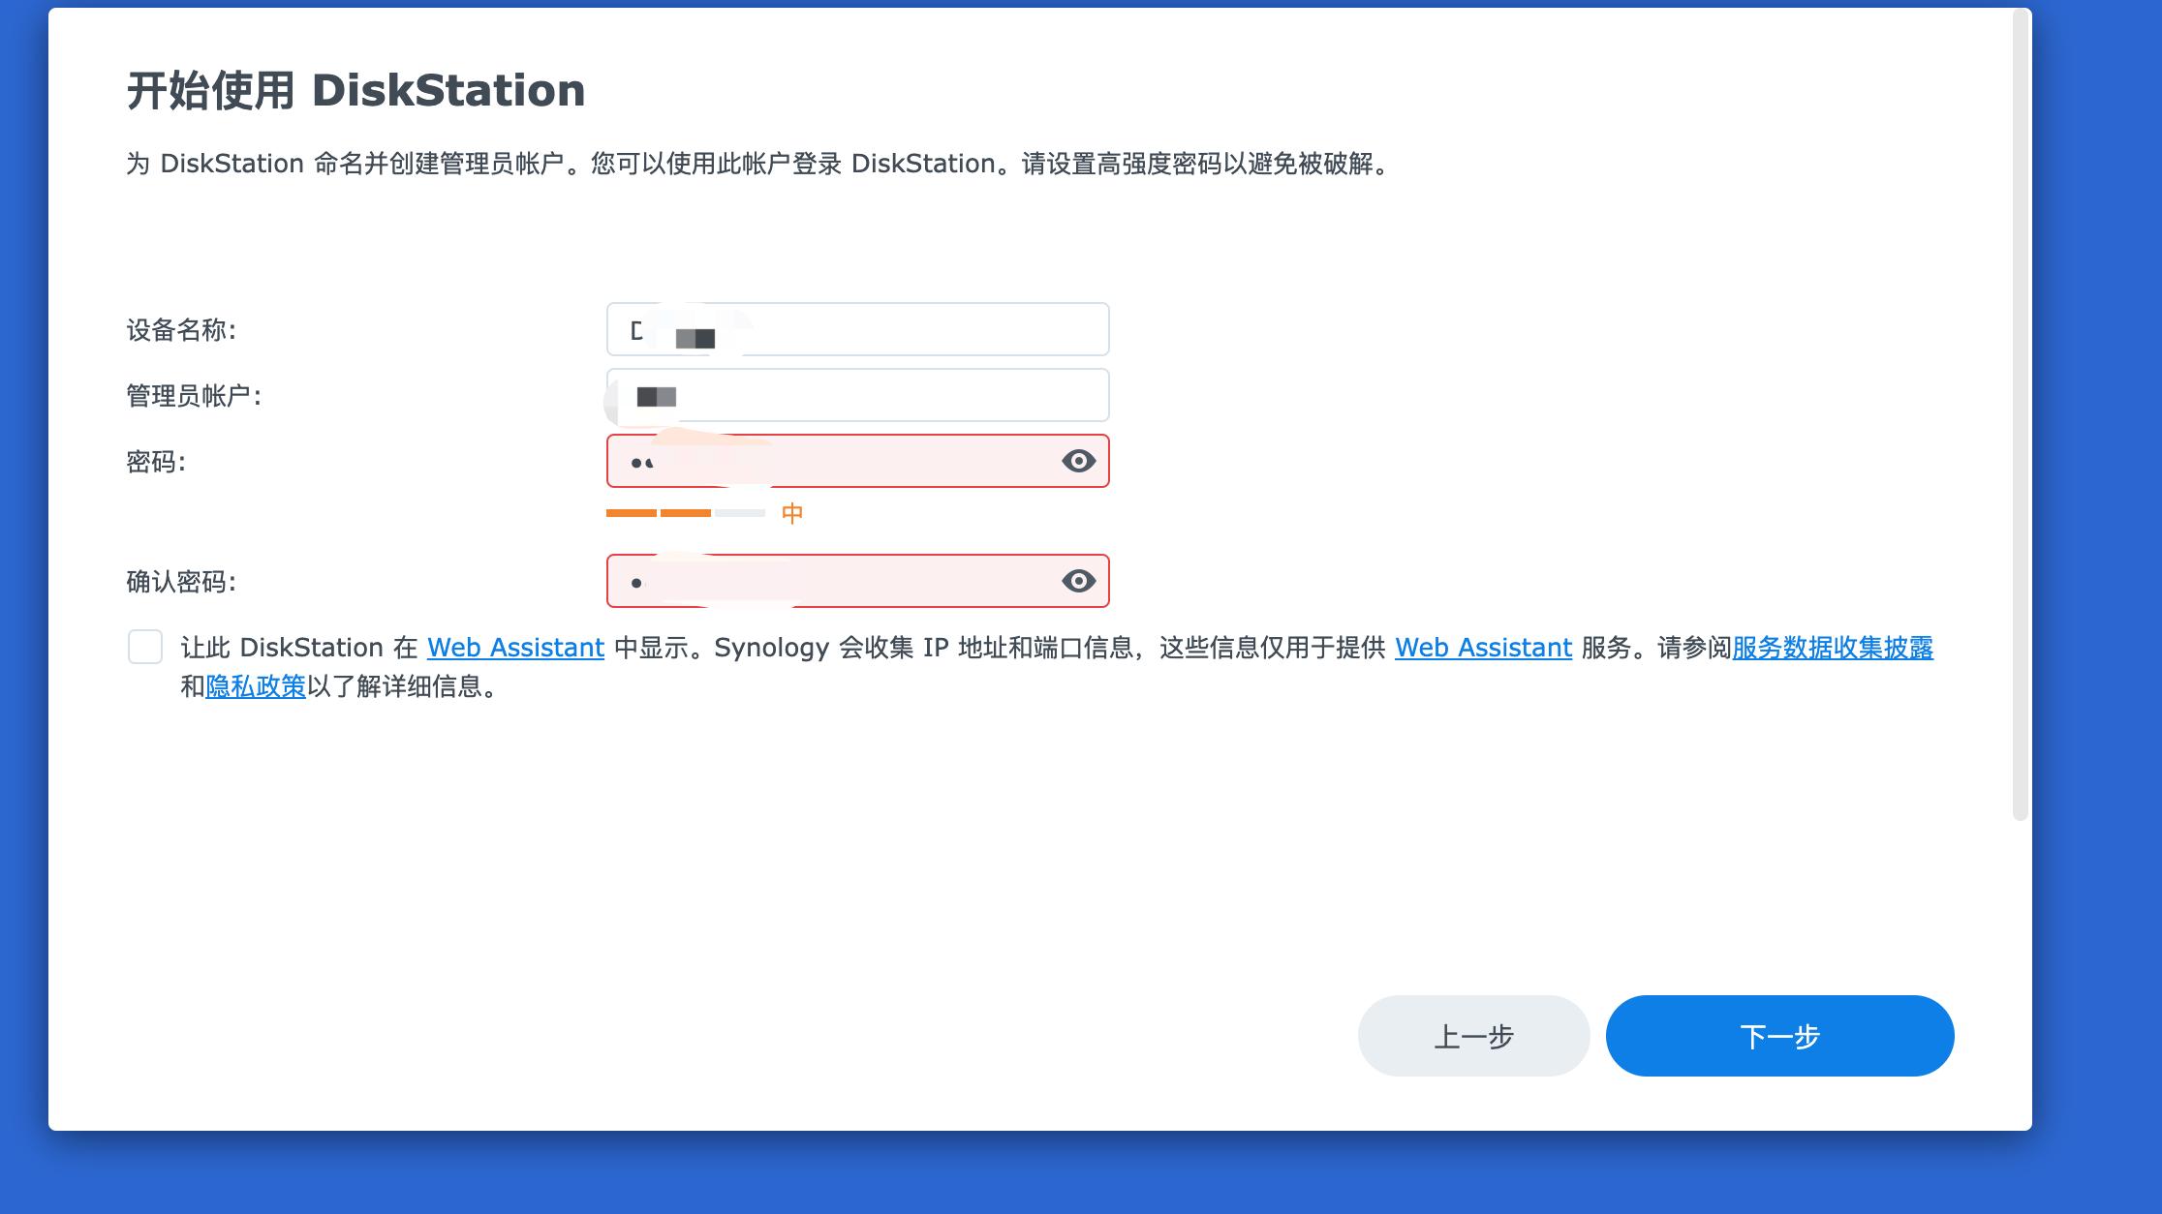The image size is (2162, 1214).
Task: Click the red-bordered password box outline
Action: (857, 436)
